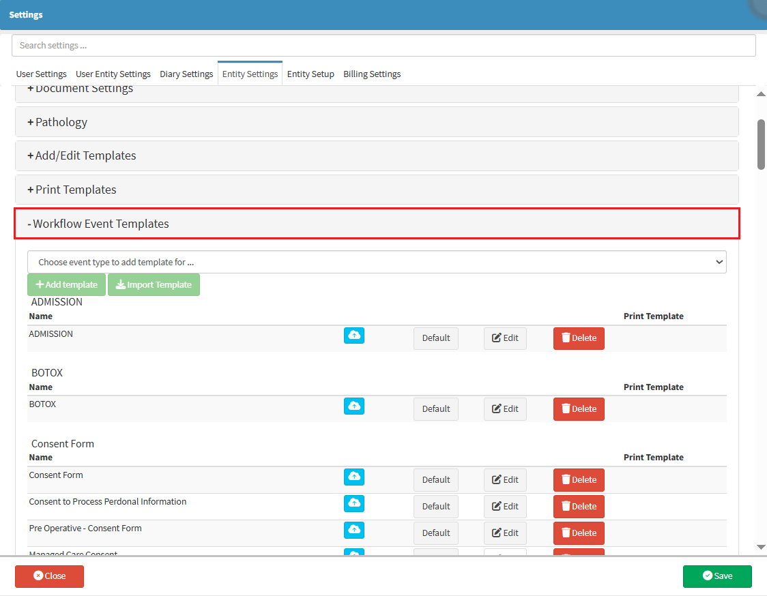Delete the ADMISSION template
The height and width of the screenshot is (596, 767).
579,338
